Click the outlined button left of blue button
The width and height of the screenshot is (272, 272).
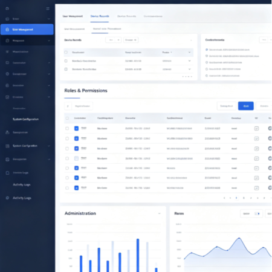point(227,106)
